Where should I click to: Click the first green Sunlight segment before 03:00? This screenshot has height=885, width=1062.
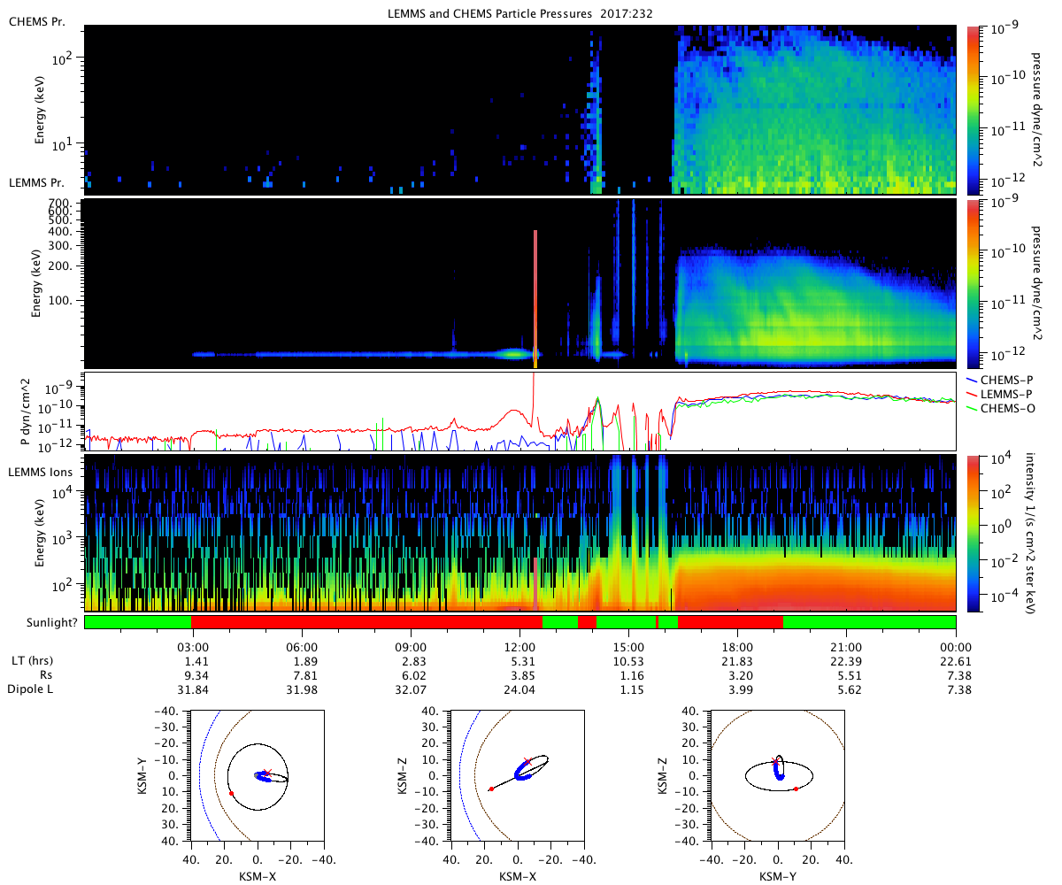[138, 622]
